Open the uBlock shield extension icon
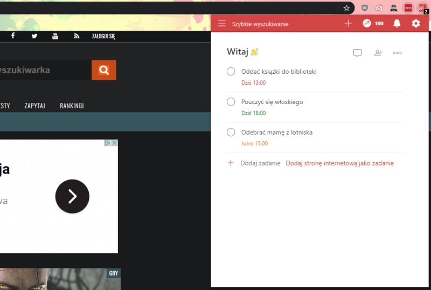 [365, 8]
